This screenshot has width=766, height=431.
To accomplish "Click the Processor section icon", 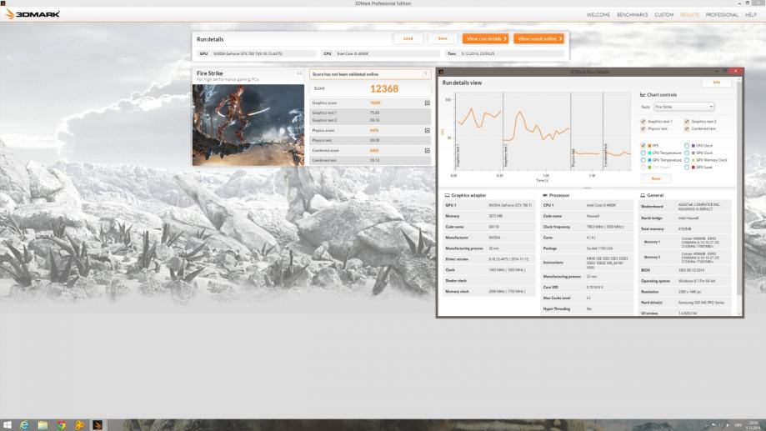I will (544, 195).
